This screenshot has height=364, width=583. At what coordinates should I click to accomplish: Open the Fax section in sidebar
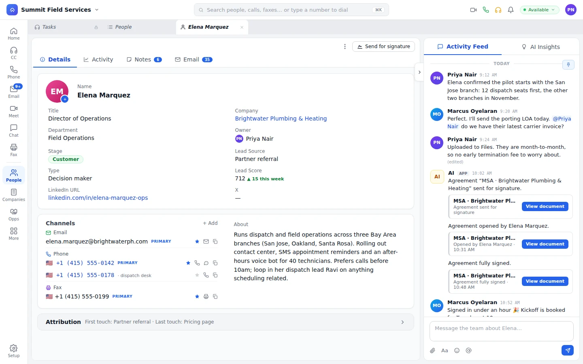14,150
